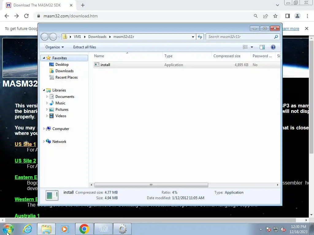
Task: Open the US Site 2 link
Action: 25,161
